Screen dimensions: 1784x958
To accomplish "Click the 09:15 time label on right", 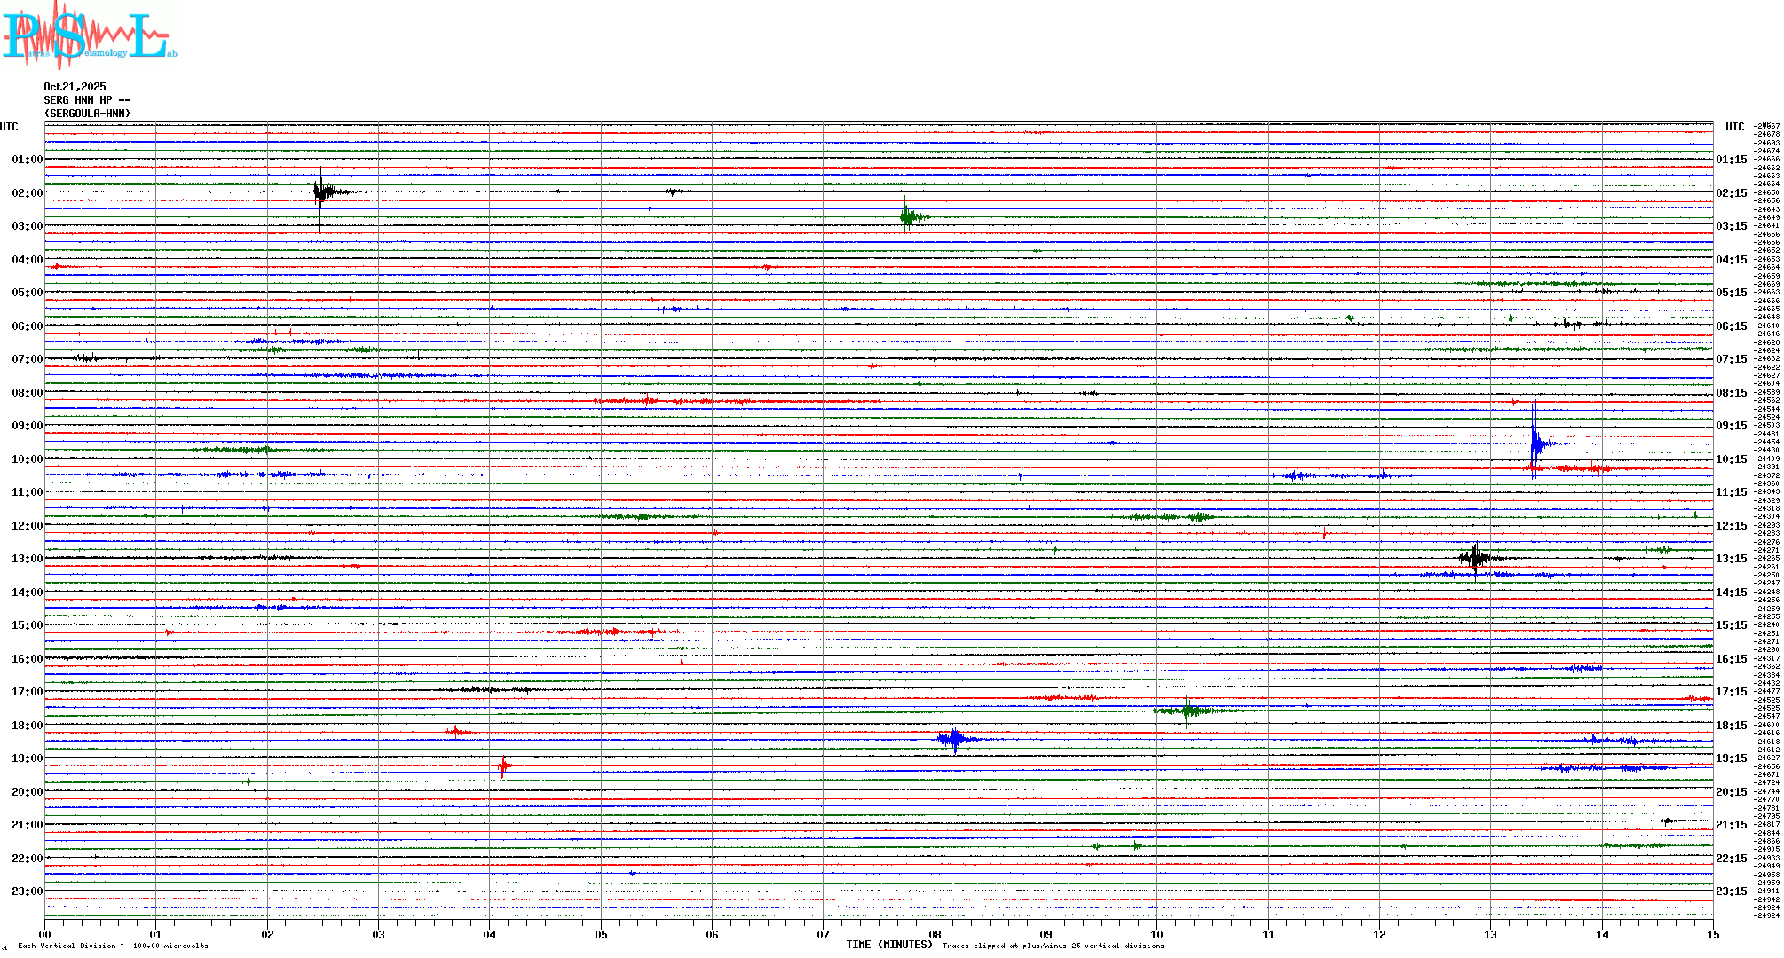I will [x=1731, y=426].
